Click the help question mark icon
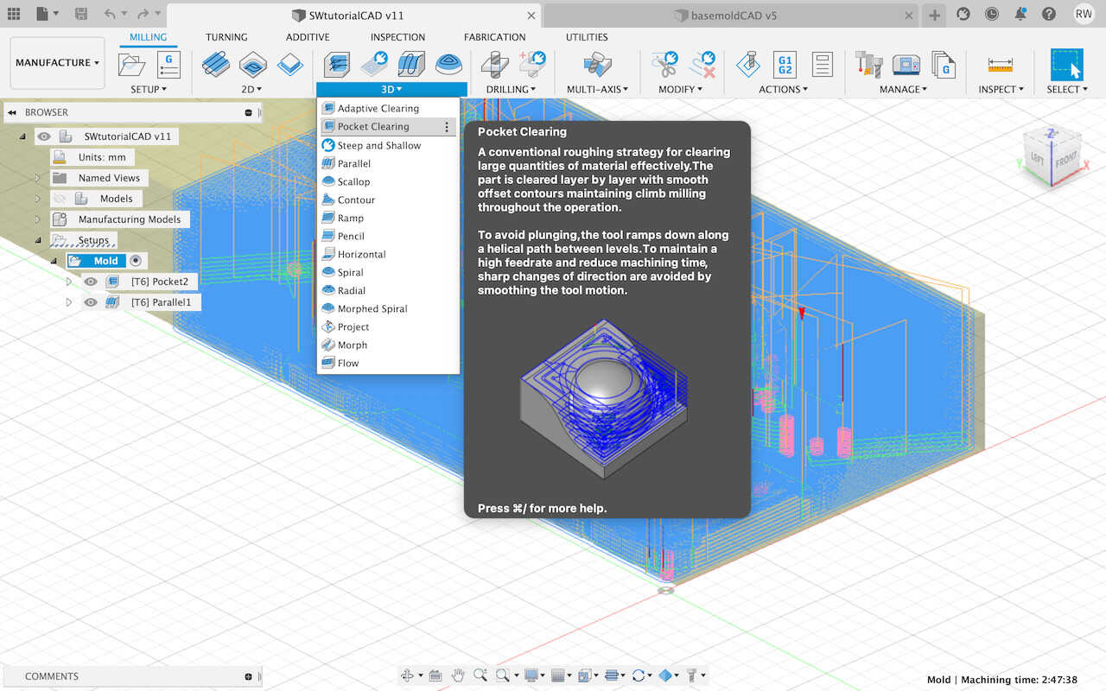Image resolution: width=1106 pixels, height=691 pixels. pyautogui.click(x=1049, y=14)
